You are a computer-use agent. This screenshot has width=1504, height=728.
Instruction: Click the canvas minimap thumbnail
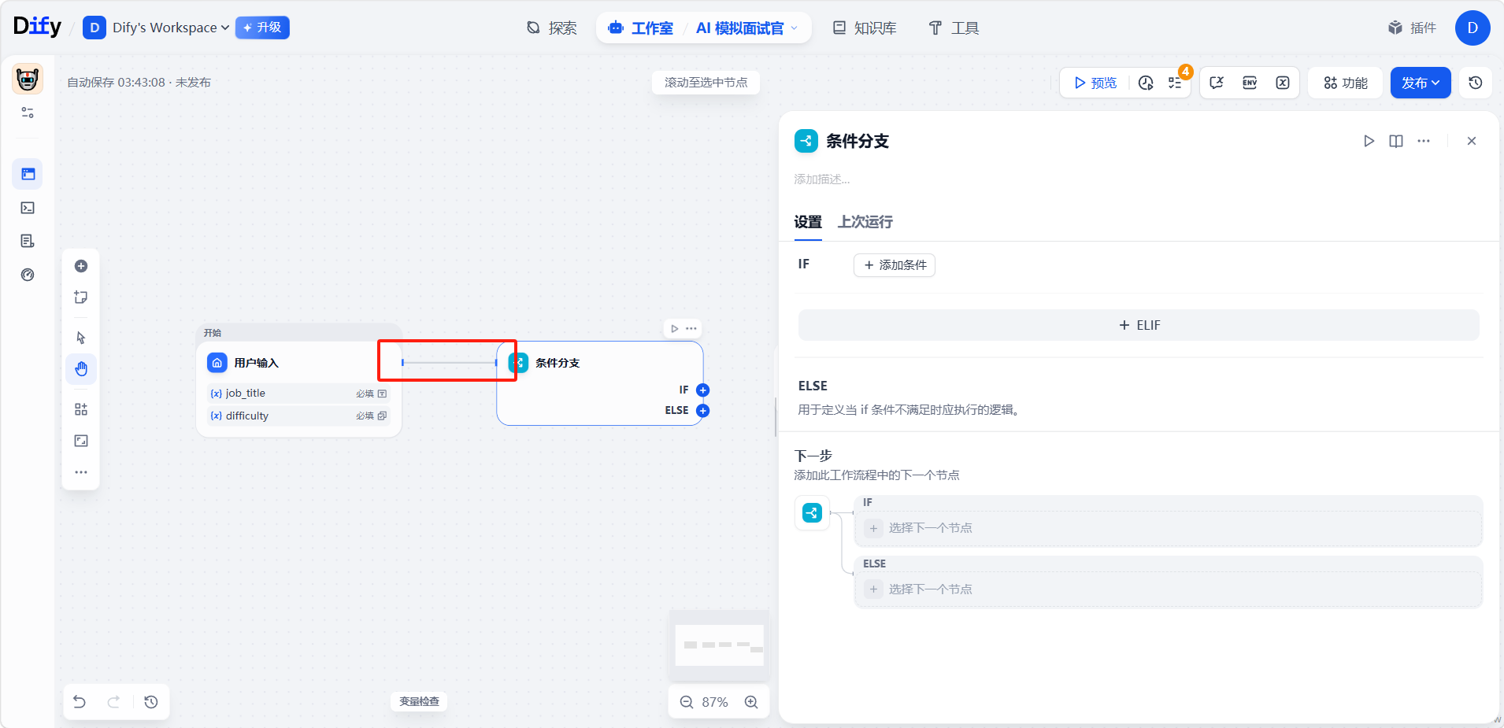point(719,645)
